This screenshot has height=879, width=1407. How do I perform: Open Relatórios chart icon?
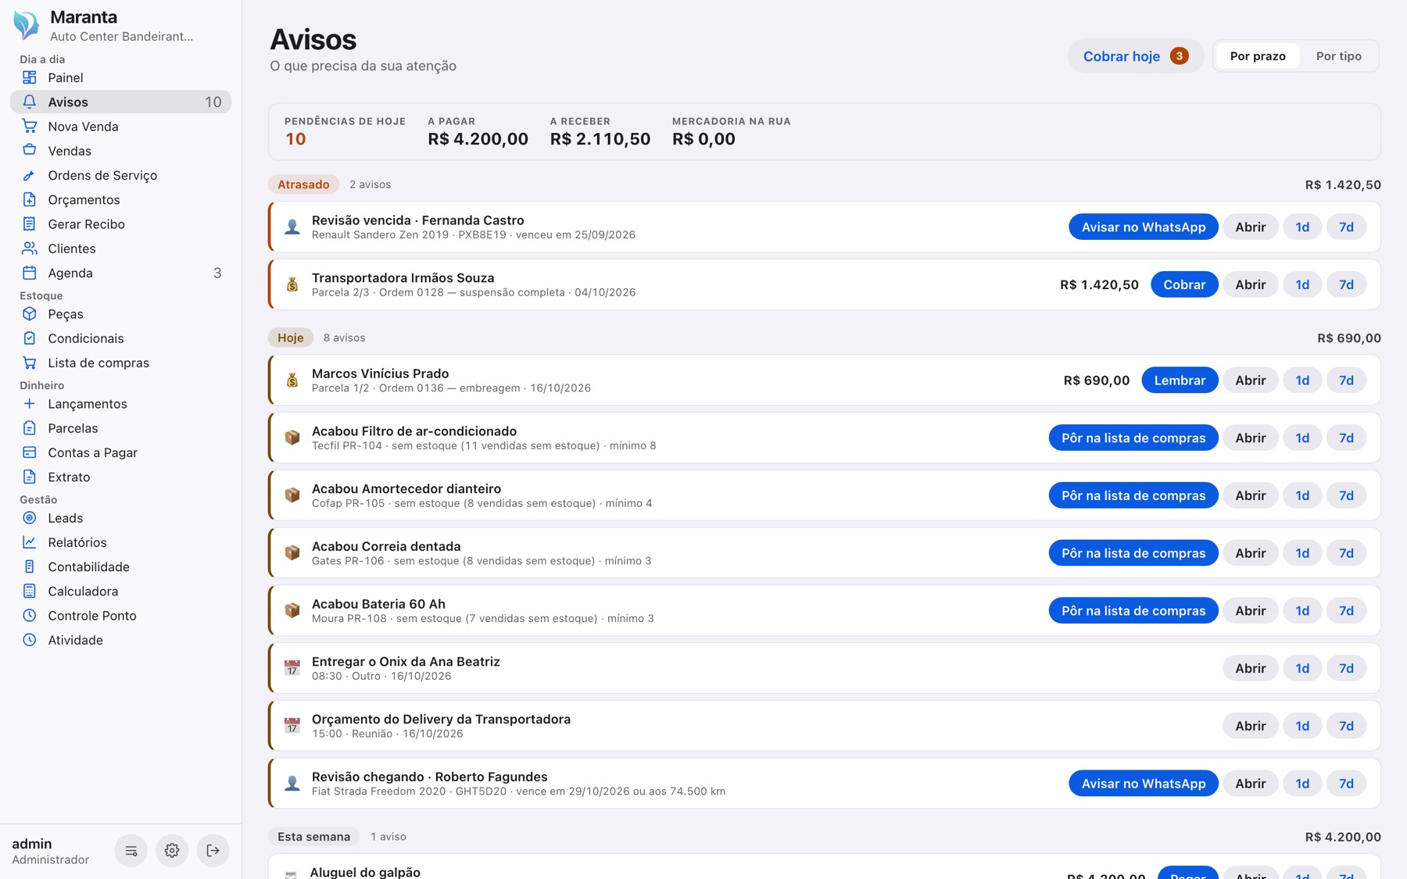click(29, 541)
